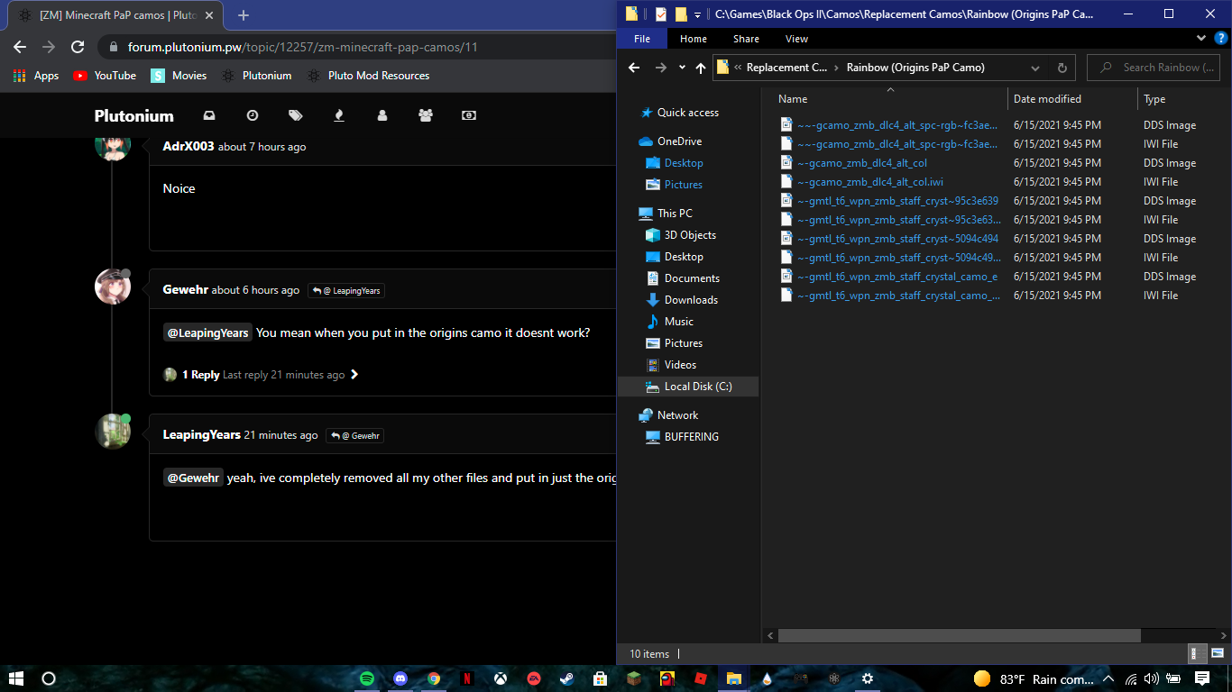Open the Apps bookmark shortcut
Image resolution: width=1232 pixels, height=692 pixels.
point(36,76)
